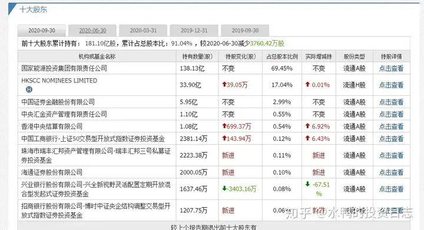Open 点击查看 for 海通证券股份有限公司
Viewport: 424px width, 230px height.
click(391, 172)
